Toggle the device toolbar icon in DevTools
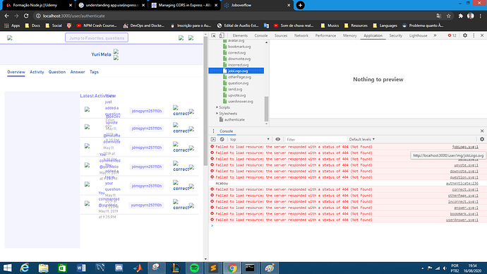487x274 pixels. 222,35
